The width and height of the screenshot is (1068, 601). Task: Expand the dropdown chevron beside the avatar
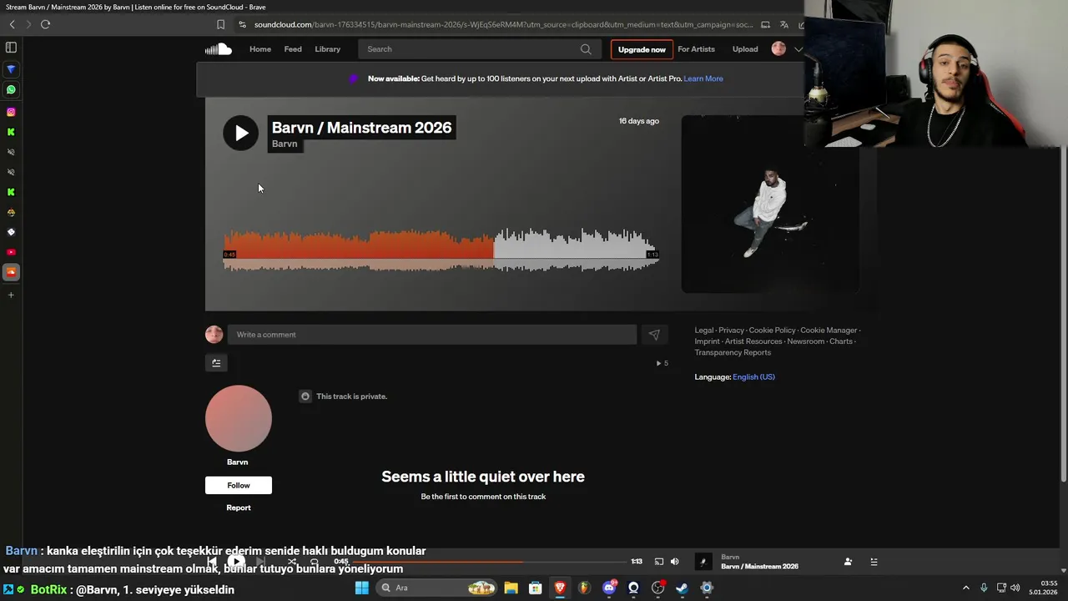(x=798, y=49)
